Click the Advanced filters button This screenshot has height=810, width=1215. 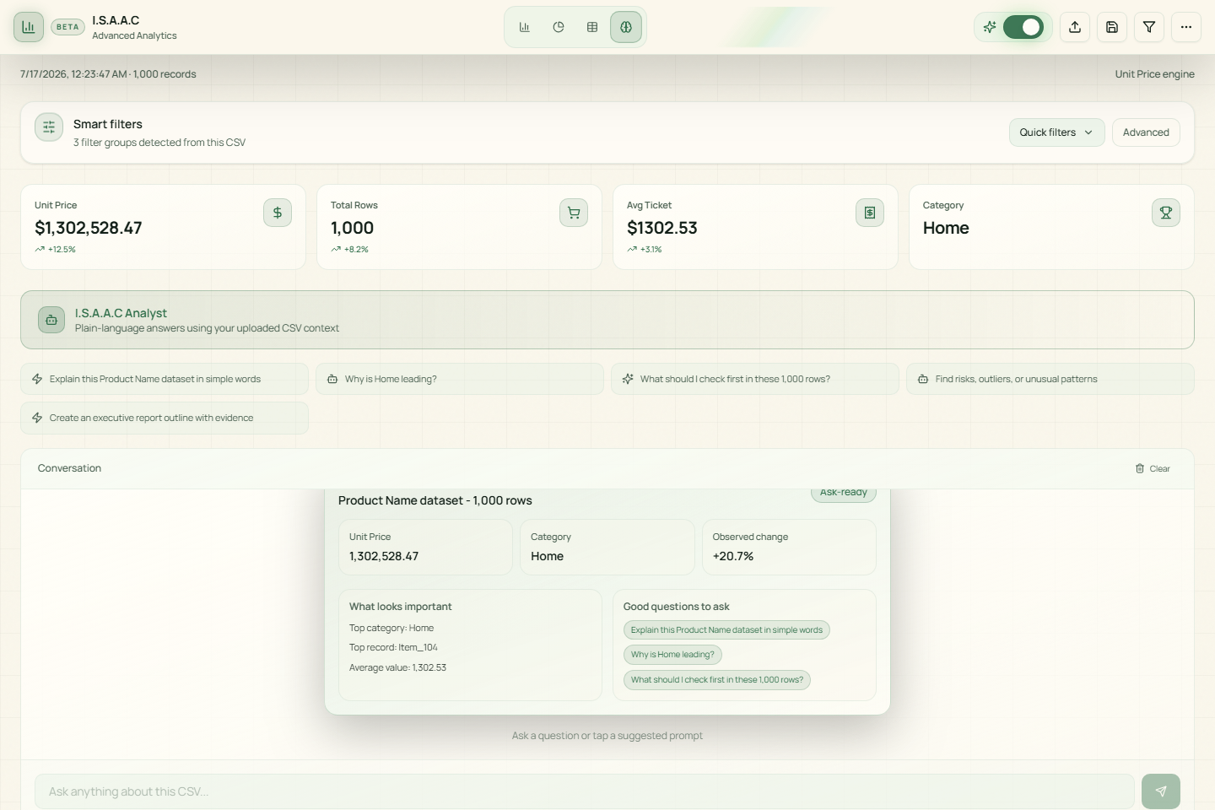coord(1146,132)
